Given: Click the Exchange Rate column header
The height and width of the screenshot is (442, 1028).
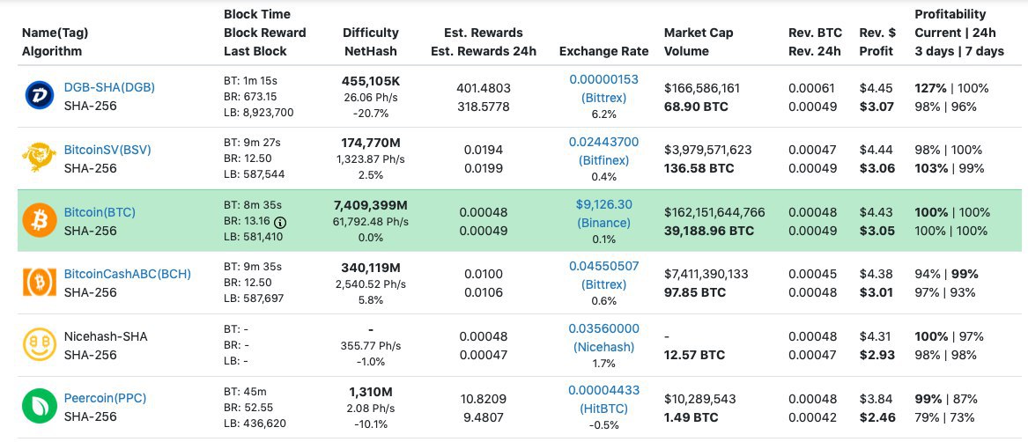Looking at the screenshot, I should click(603, 51).
